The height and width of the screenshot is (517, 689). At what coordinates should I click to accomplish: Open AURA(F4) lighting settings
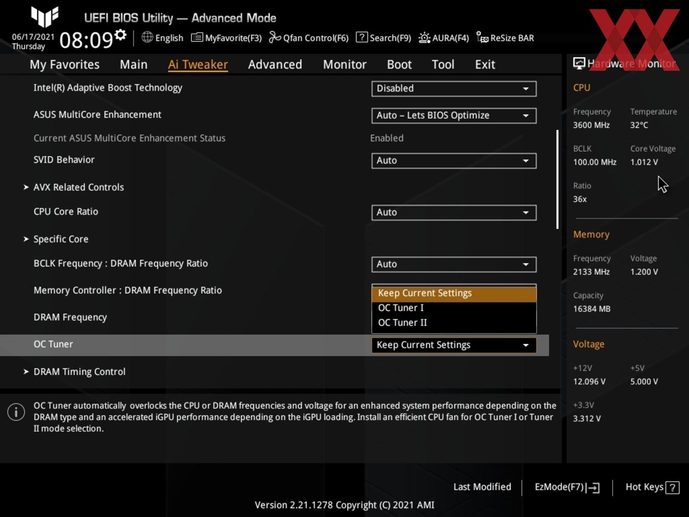444,38
